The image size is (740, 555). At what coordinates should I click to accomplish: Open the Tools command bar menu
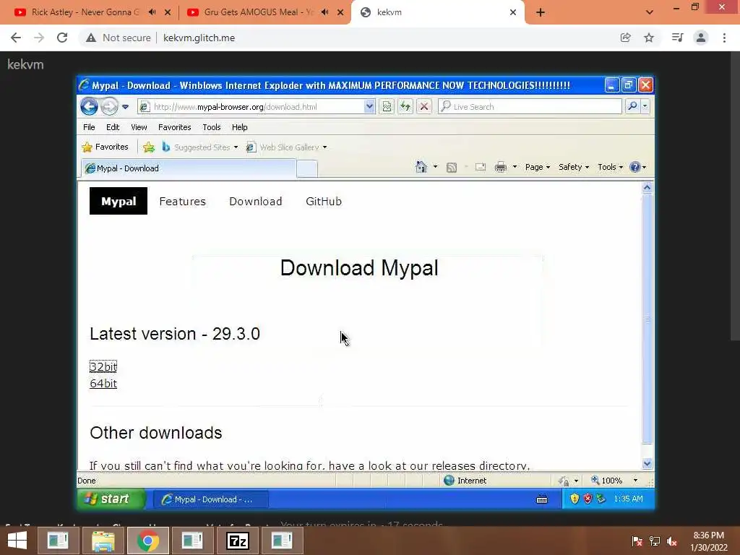pos(610,167)
